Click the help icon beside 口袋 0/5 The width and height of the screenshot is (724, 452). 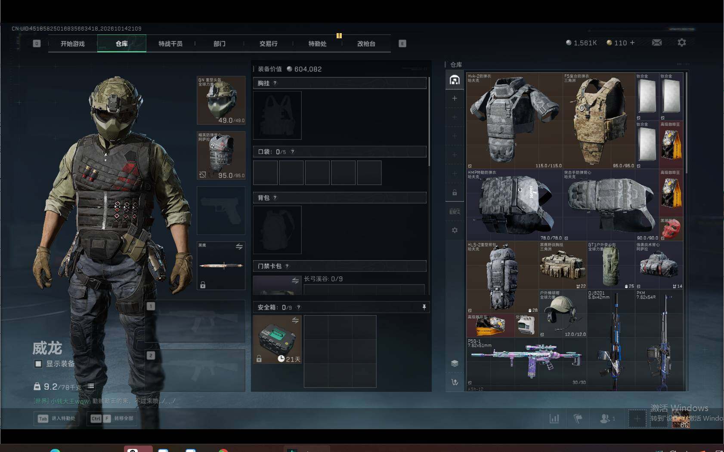point(293,151)
